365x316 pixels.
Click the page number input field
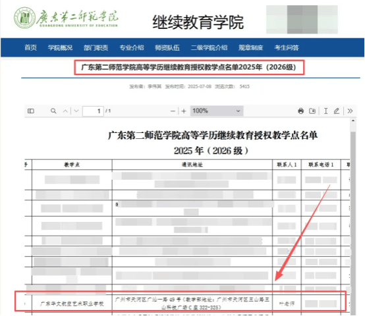point(93,111)
